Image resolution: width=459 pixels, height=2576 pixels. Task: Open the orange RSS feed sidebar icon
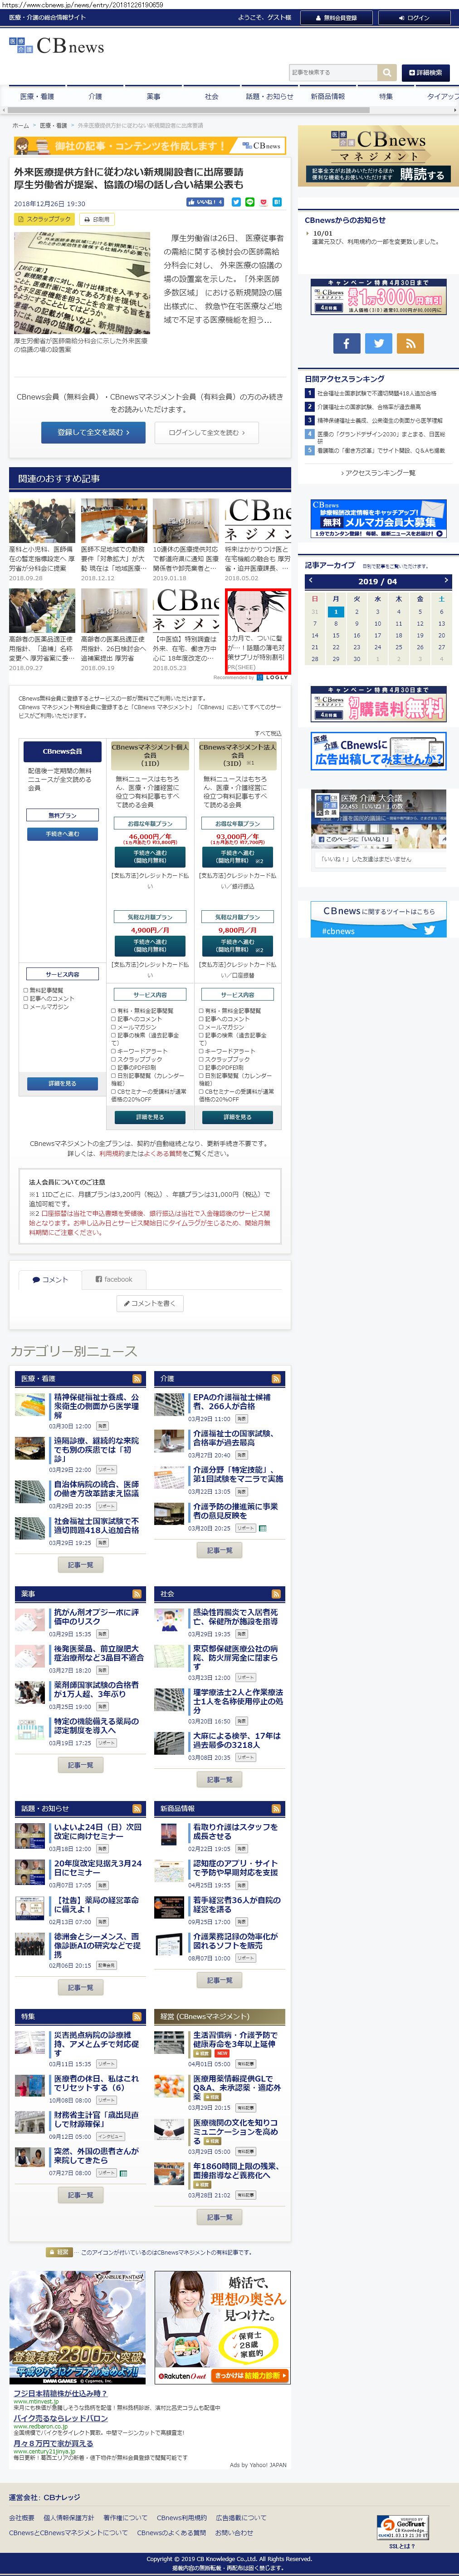tap(410, 343)
